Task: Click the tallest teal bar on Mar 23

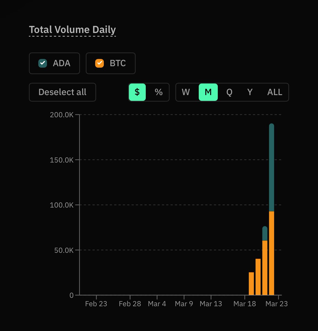Action: 272,165
